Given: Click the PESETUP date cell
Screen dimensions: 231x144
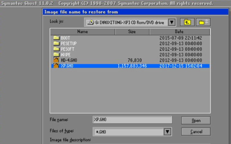Looking at the screenshot, I should pyautogui.click(x=181, y=44).
